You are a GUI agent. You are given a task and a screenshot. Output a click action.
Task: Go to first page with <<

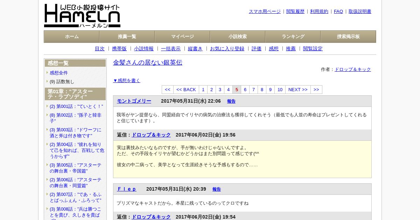coord(168,89)
